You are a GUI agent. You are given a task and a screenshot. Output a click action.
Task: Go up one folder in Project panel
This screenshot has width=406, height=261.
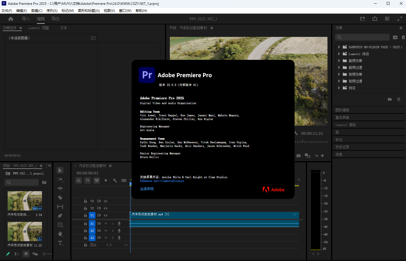[x=8, y=173]
